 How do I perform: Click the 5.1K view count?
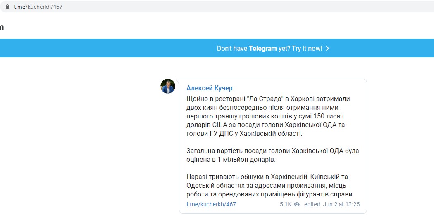[286, 204]
